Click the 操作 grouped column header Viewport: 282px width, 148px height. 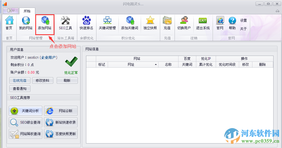coord(244,59)
